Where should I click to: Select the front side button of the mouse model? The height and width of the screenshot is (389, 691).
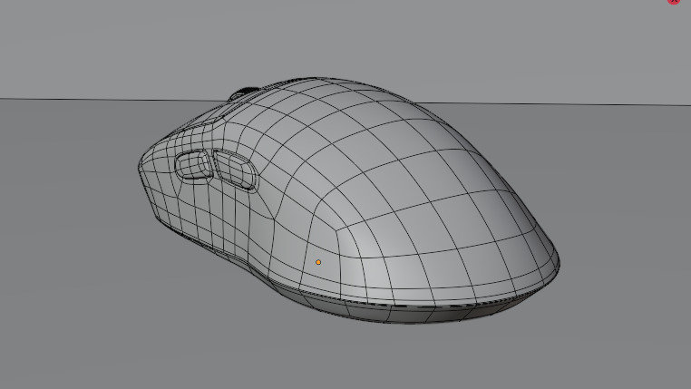193,165
